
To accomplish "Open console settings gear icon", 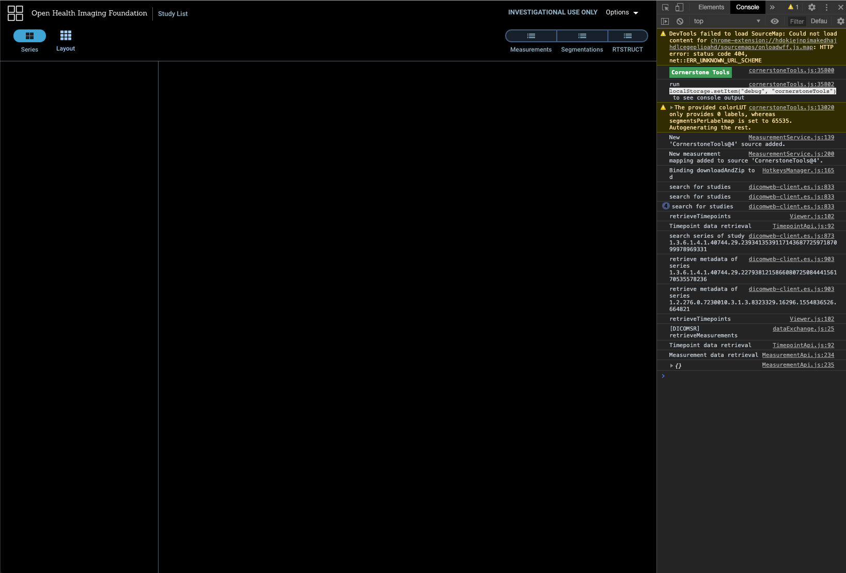I will 840,21.
